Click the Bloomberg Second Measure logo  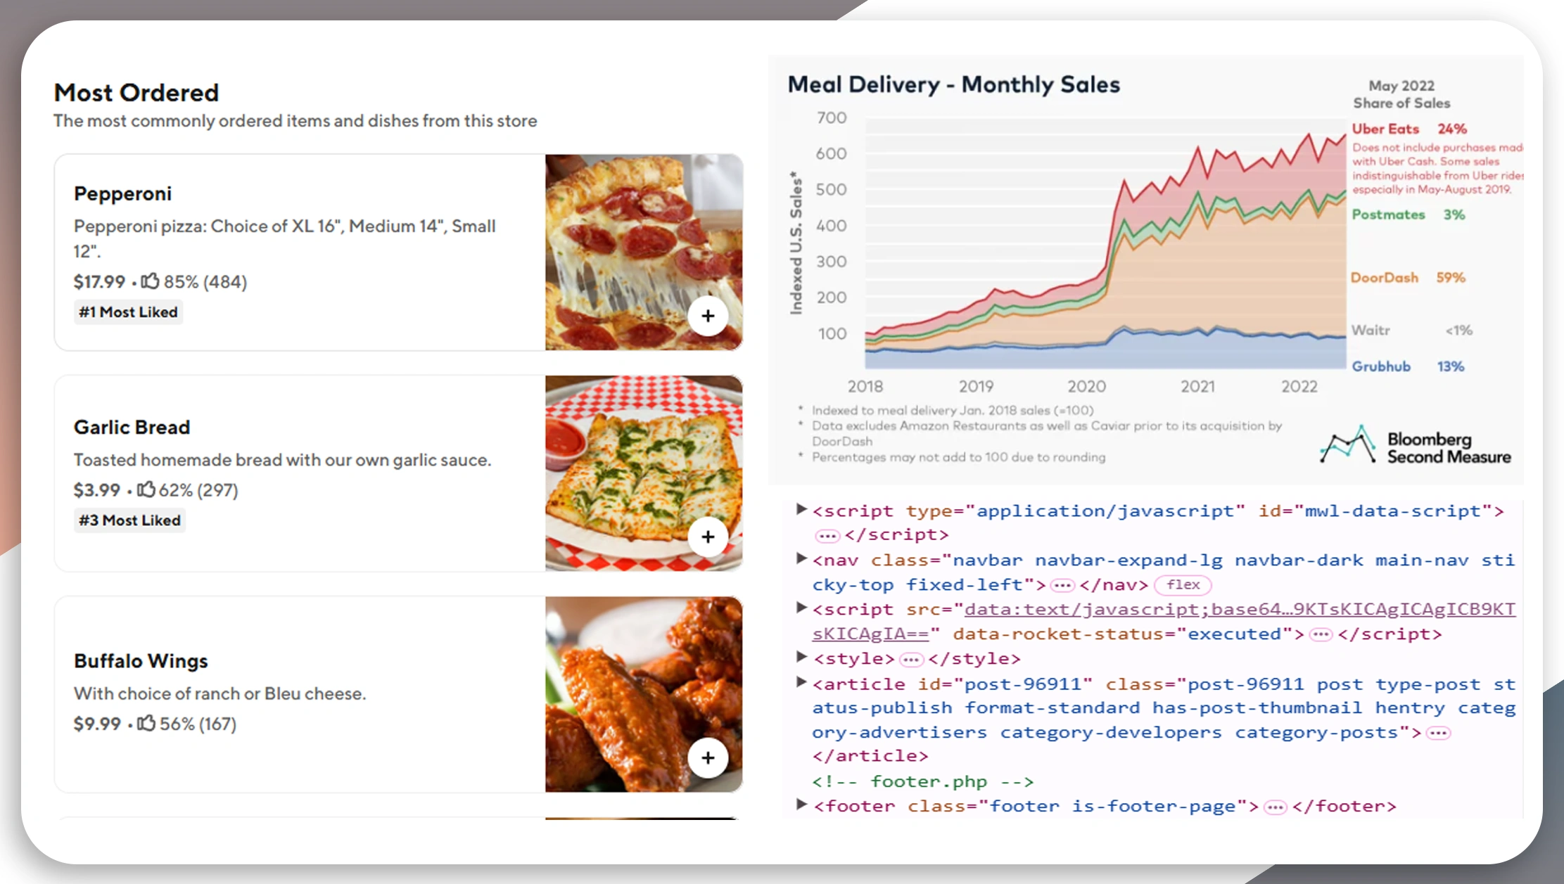point(1415,446)
